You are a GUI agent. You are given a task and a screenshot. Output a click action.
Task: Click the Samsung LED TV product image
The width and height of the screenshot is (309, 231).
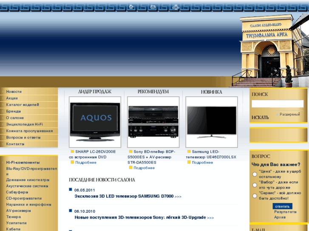point(212,122)
